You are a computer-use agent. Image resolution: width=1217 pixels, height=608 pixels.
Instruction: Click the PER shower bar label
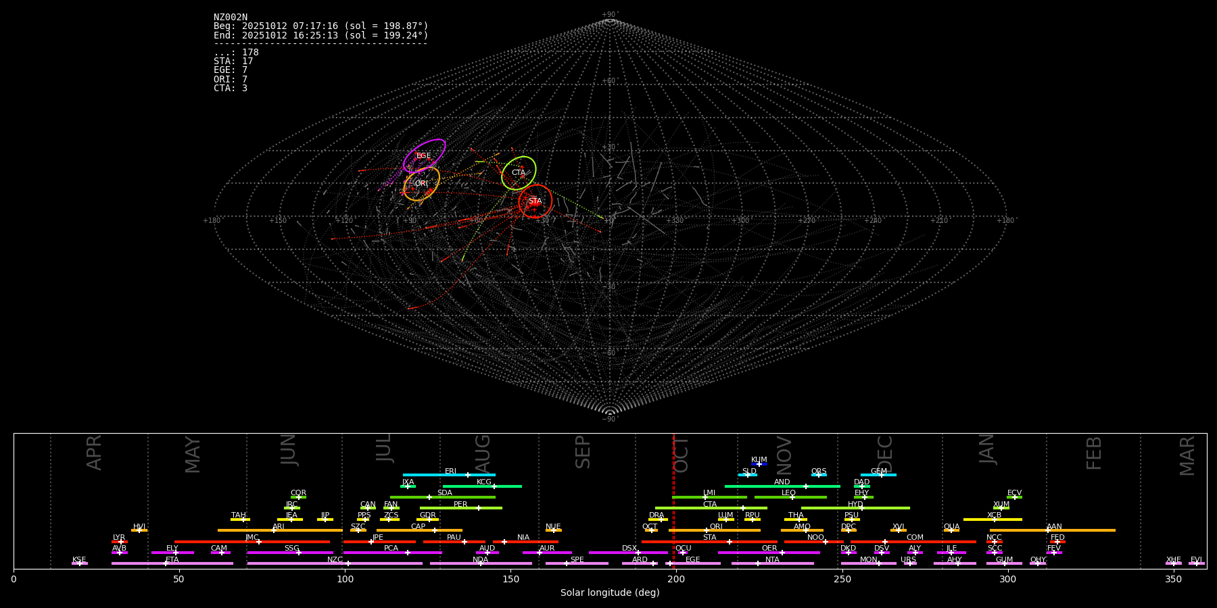coord(460,505)
